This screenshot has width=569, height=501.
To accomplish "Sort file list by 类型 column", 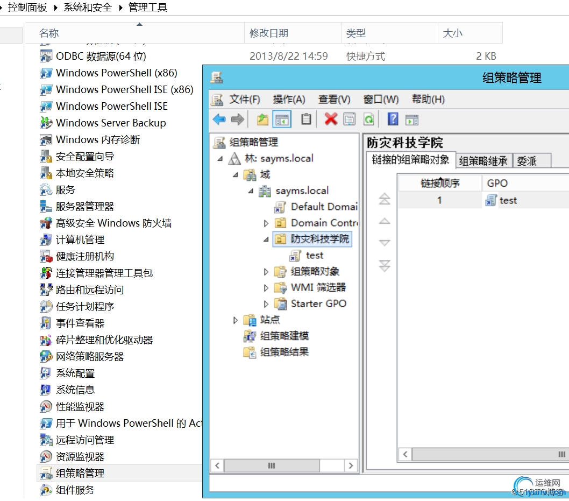I will tap(389, 33).
